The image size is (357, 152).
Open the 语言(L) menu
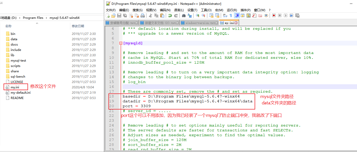click(x=179, y=10)
